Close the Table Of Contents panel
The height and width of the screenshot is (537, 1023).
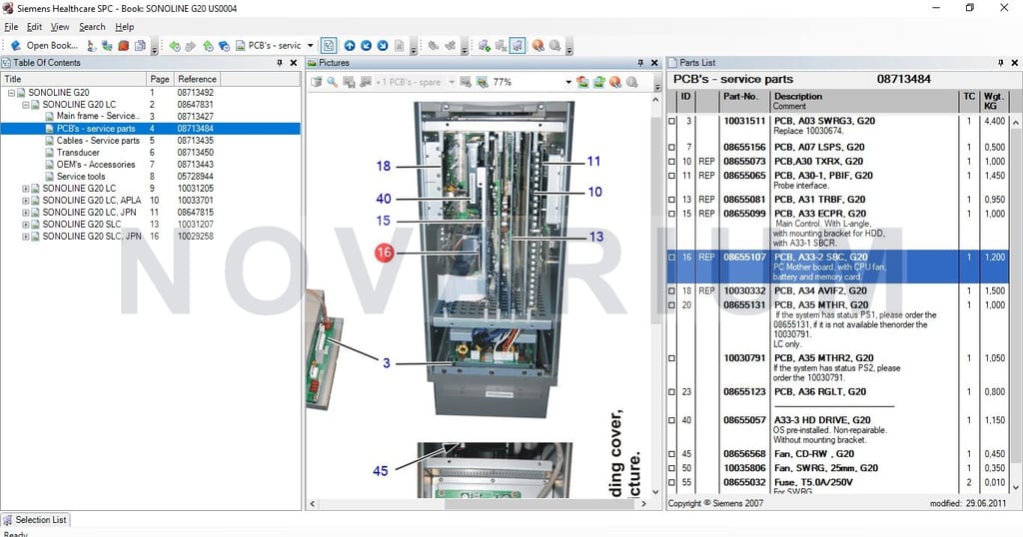294,63
